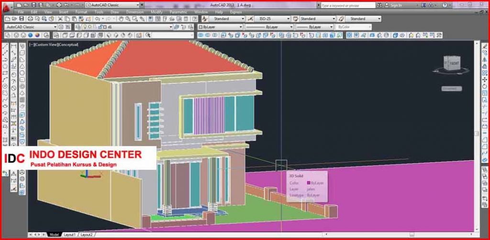Click the Plot printer icon in Standard toolbar

(31, 19)
